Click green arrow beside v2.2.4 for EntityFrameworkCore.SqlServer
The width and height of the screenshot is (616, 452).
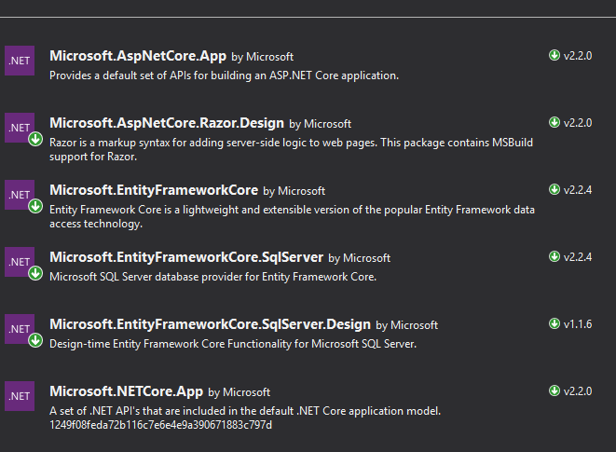(x=554, y=256)
